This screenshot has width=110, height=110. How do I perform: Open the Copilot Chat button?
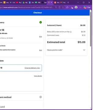87,7
